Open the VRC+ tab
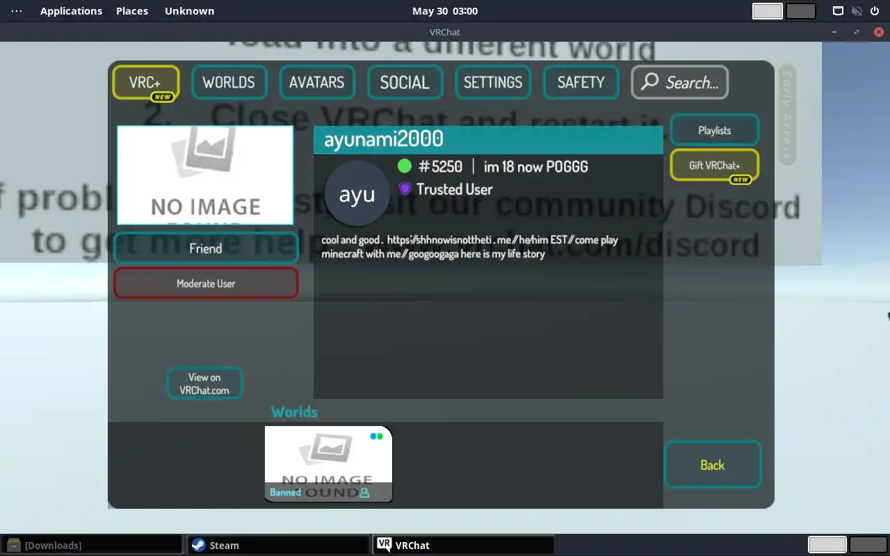 click(x=145, y=82)
